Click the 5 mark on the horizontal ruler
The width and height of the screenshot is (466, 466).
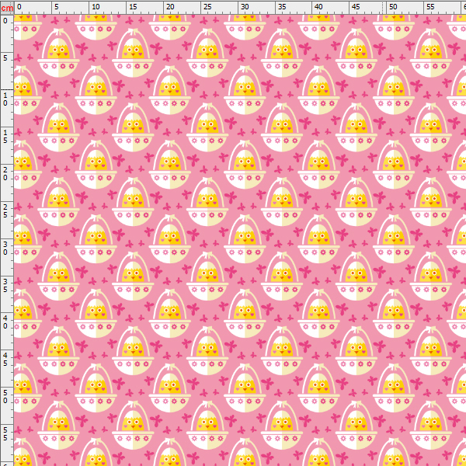[57, 6]
